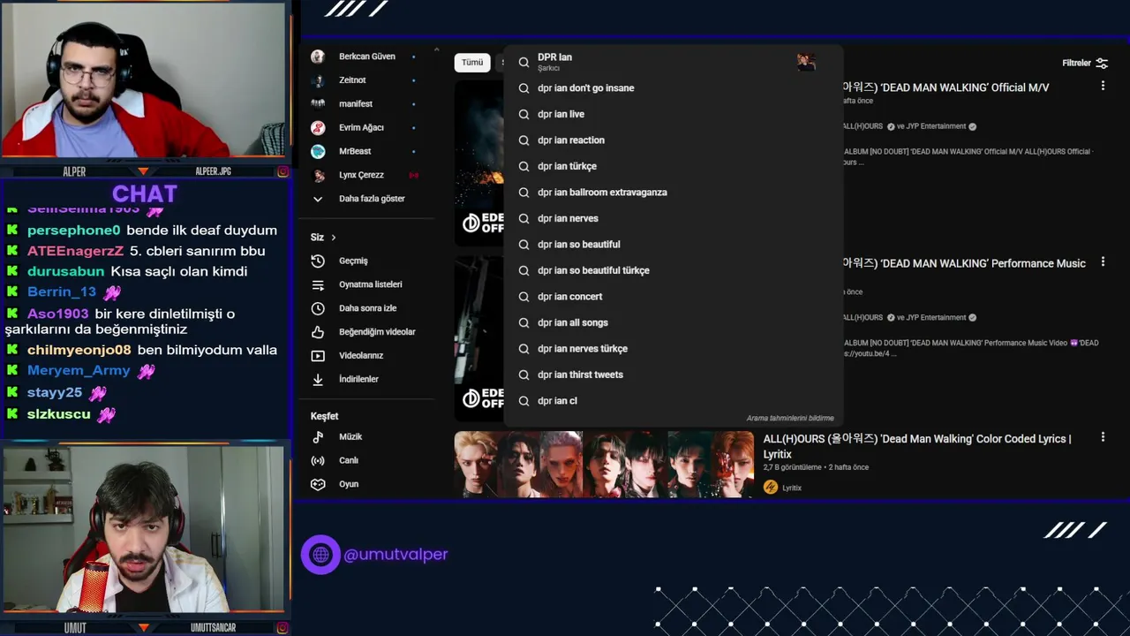Click Evrim Ağacı channel avatar
The image size is (1130, 636).
point(318,128)
